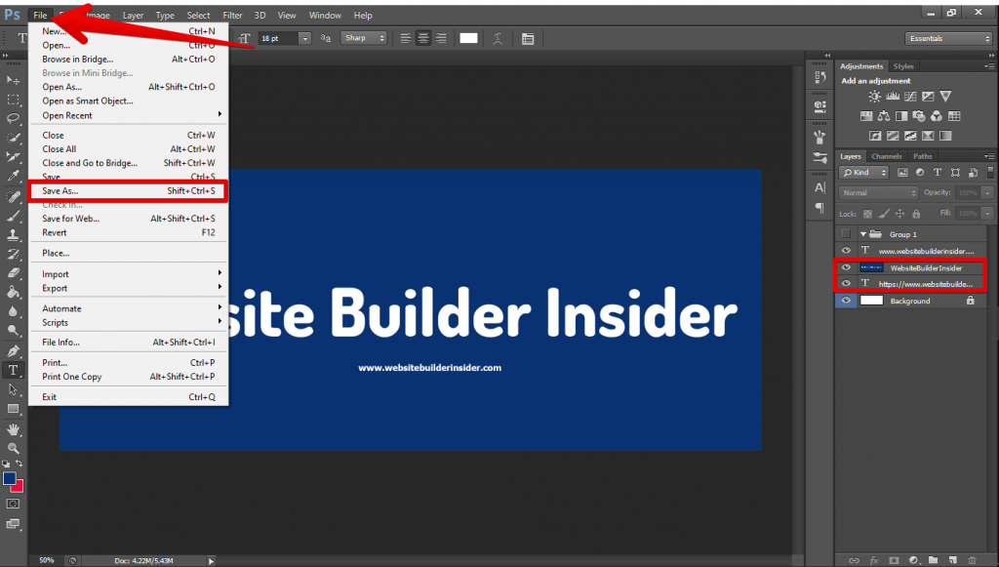Open the font size dropdown
The width and height of the screenshot is (999, 567).
(x=304, y=38)
